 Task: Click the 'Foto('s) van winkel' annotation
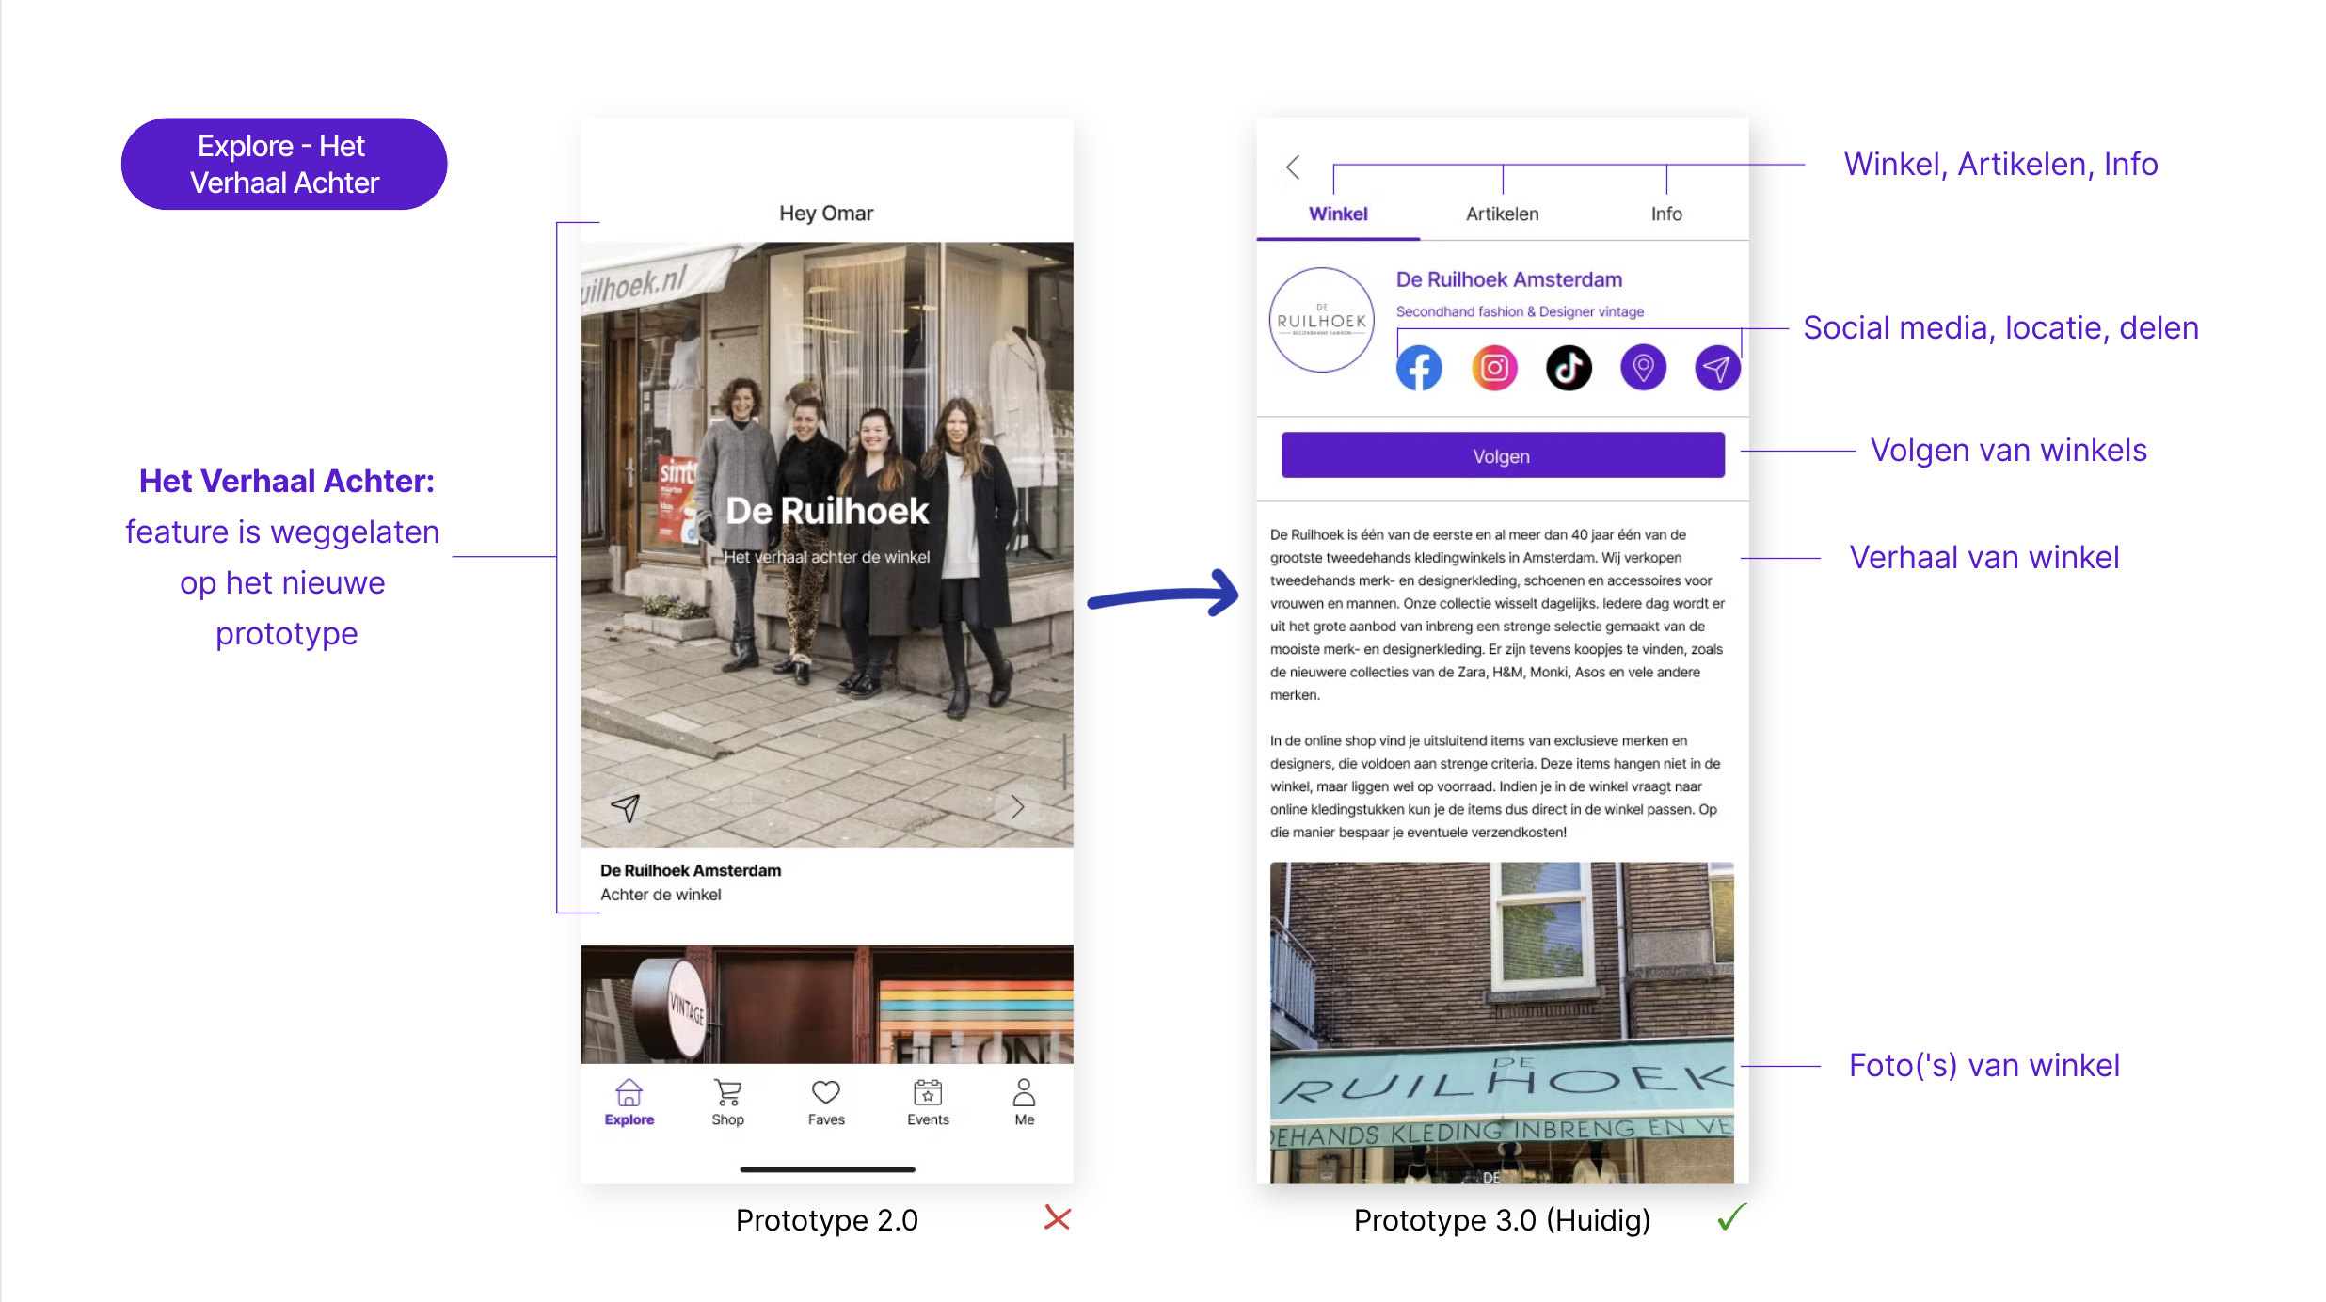1984,1065
